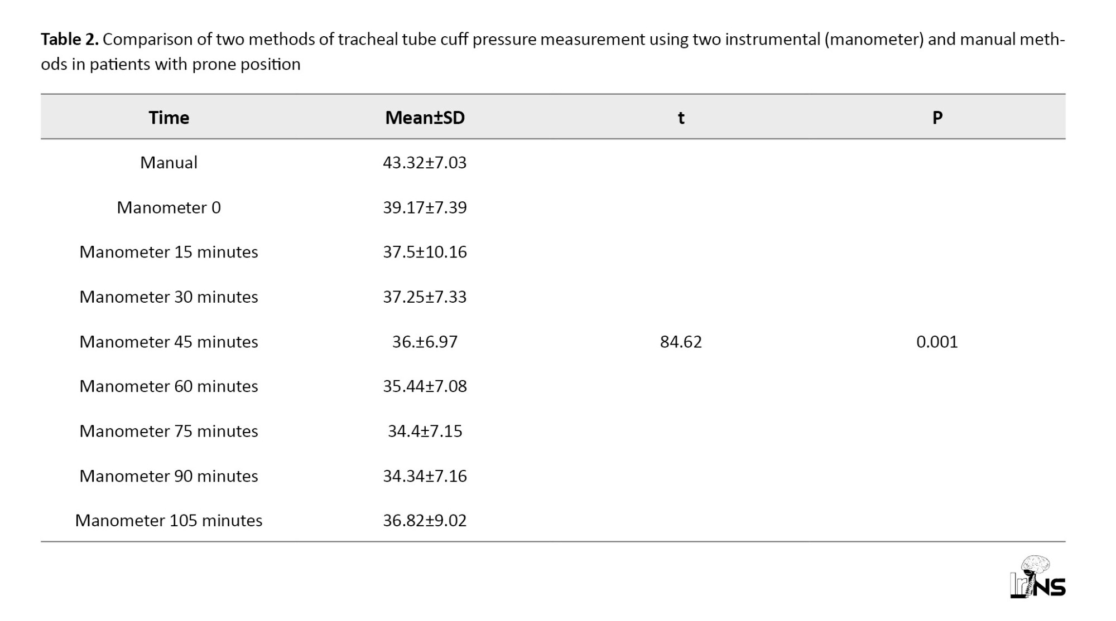
Task: Click the bold Table 2. caption label
Action: point(69,40)
